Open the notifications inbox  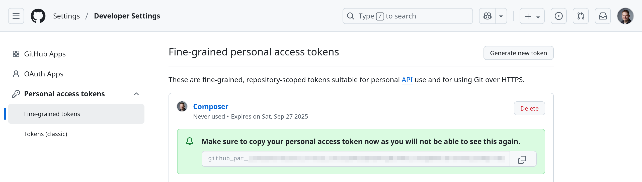point(603,16)
